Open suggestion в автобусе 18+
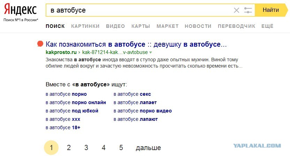Screen dimensions: 290x156 point(63,127)
